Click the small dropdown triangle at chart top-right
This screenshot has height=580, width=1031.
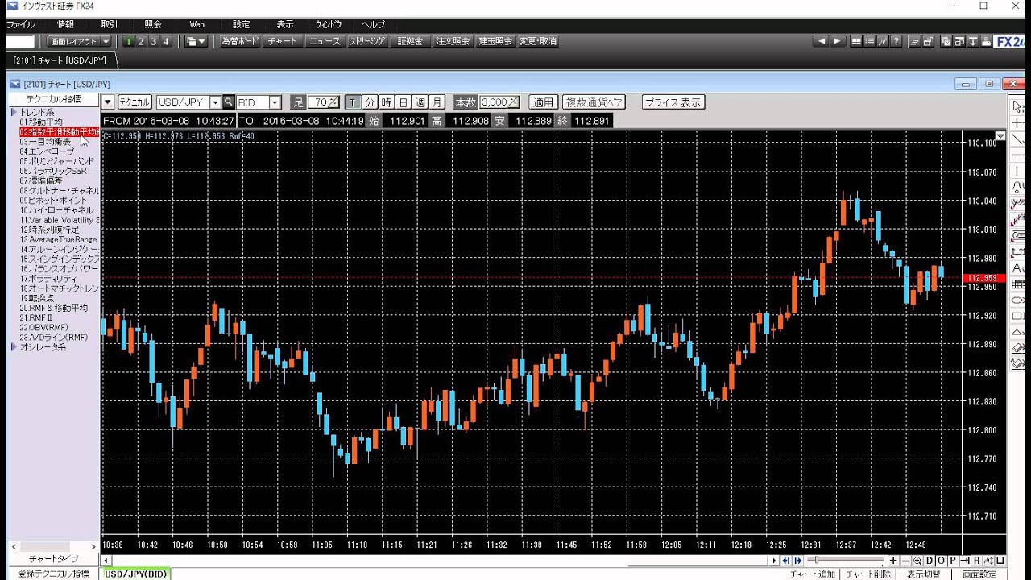pos(1000,136)
